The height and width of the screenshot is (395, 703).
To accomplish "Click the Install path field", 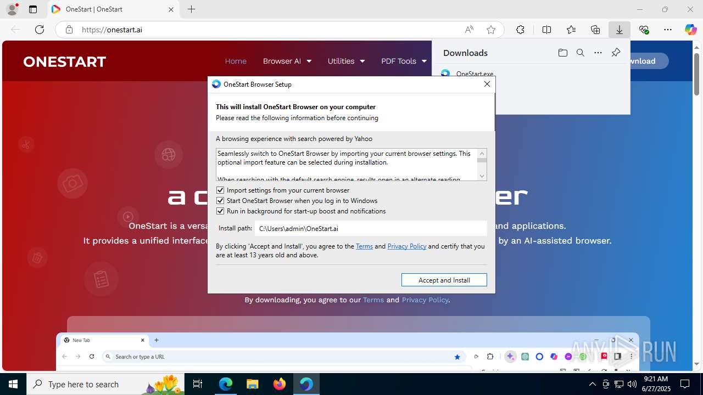I will [x=371, y=228].
